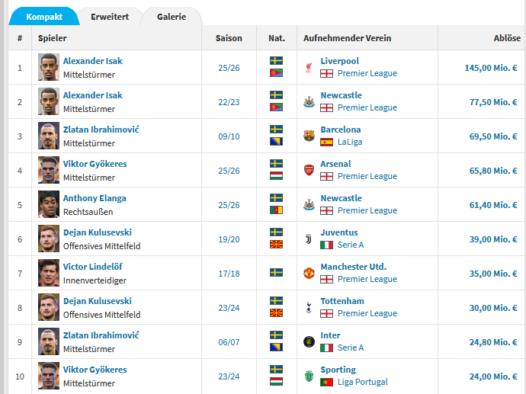Click the Sporting club crest icon
The height and width of the screenshot is (394, 526).
tap(309, 376)
